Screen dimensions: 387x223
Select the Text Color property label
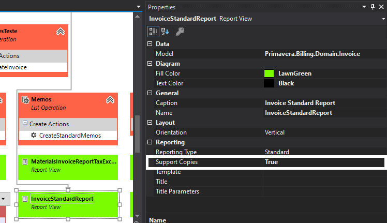coord(170,83)
